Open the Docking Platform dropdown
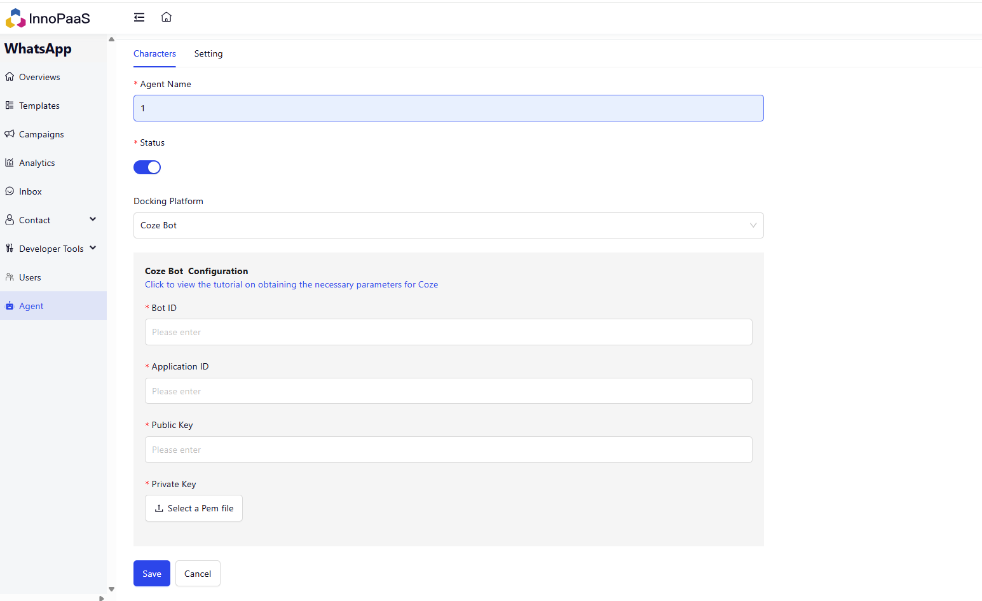The height and width of the screenshot is (601, 982). coord(448,225)
